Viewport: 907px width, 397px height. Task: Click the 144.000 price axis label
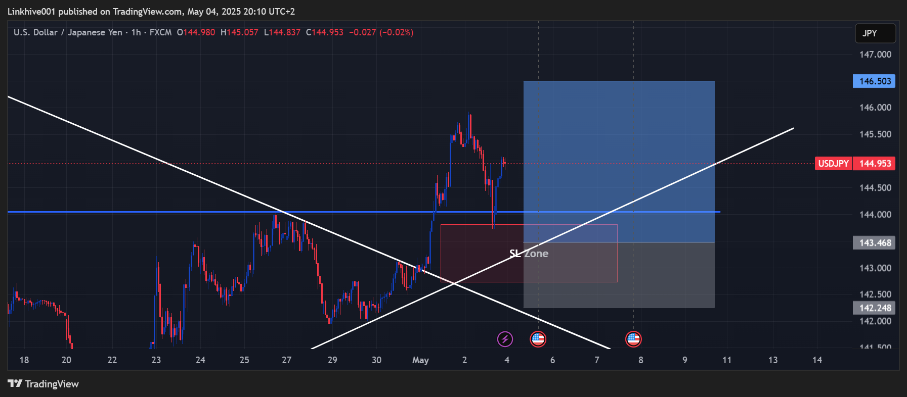click(x=875, y=215)
